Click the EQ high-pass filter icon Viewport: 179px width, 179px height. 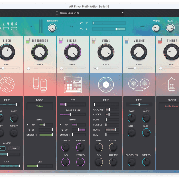(x=81, y=23)
